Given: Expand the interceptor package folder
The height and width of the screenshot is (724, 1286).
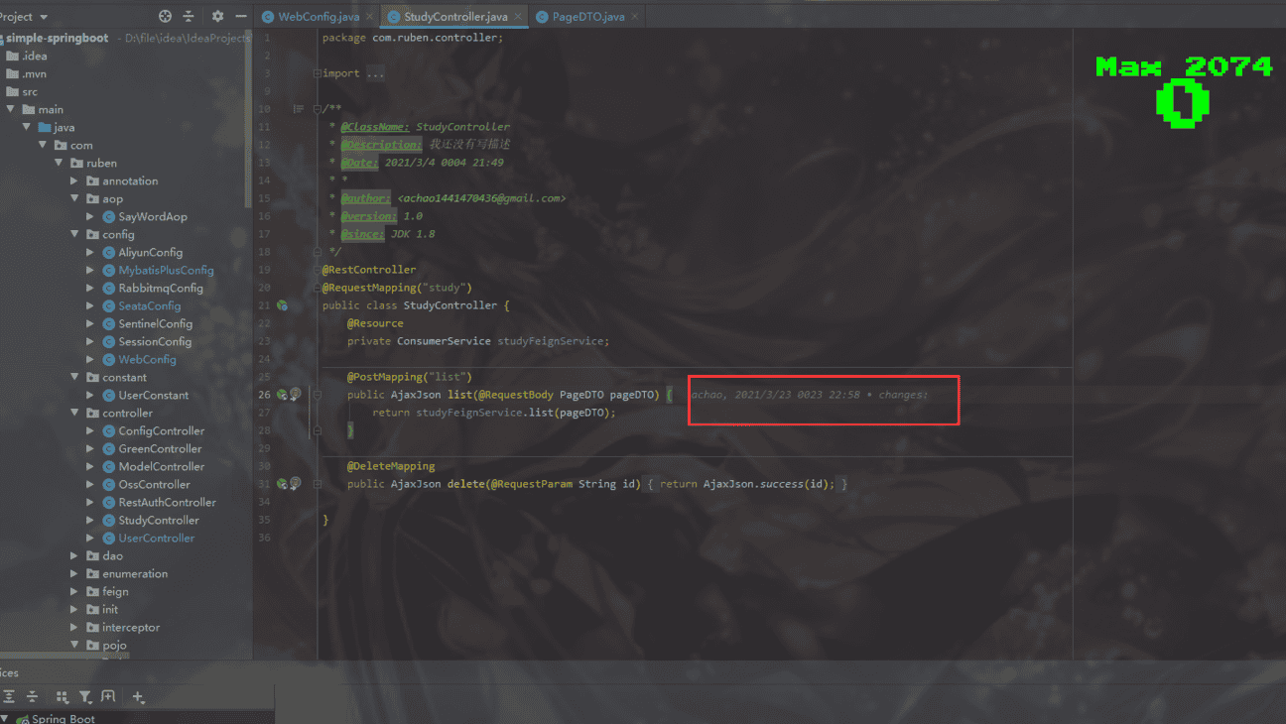Looking at the screenshot, I should (x=75, y=628).
